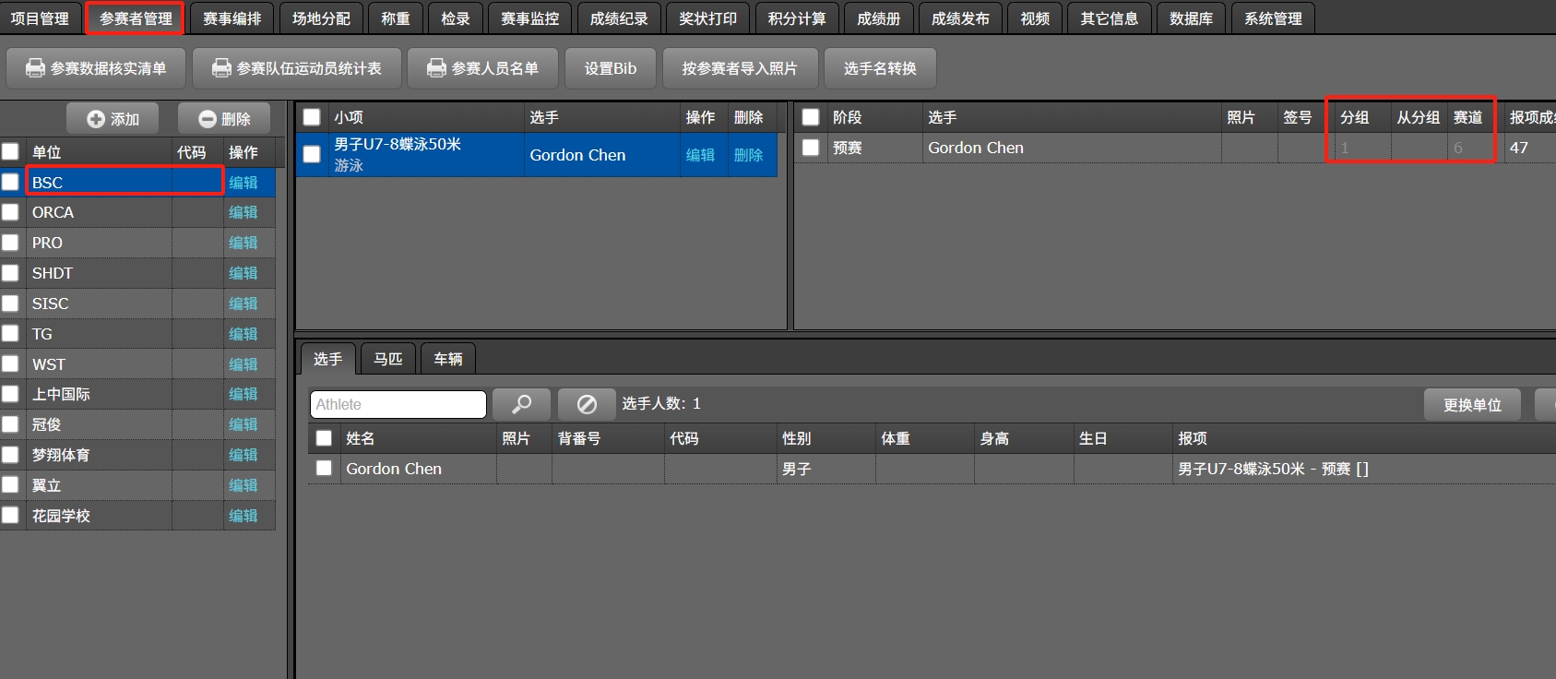Click 删除 link in the event row
Screen dimensions: 1556x679
point(748,155)
